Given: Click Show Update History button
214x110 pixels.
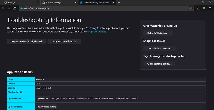Looking at the screenshot, I should point(46,107).
